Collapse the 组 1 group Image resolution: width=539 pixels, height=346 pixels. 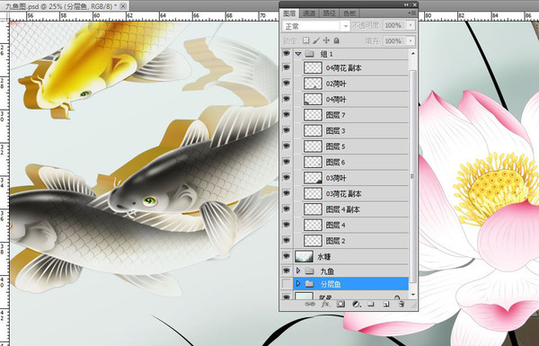tap(298, 54)
